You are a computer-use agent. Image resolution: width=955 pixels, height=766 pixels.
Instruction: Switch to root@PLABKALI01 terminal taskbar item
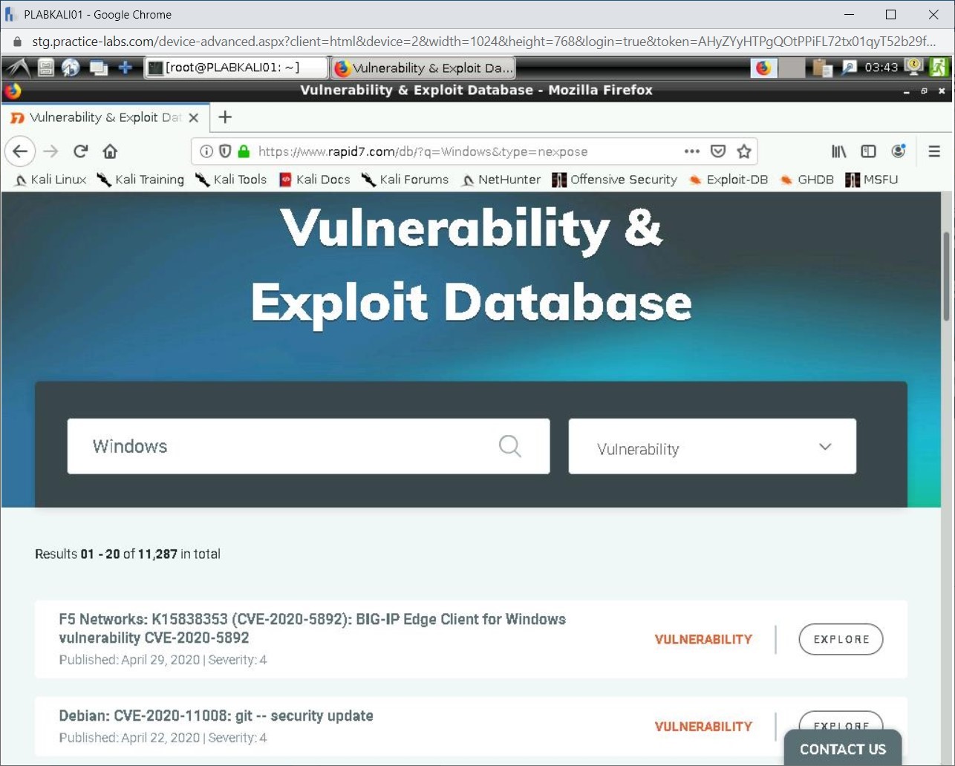coord(235,68)
